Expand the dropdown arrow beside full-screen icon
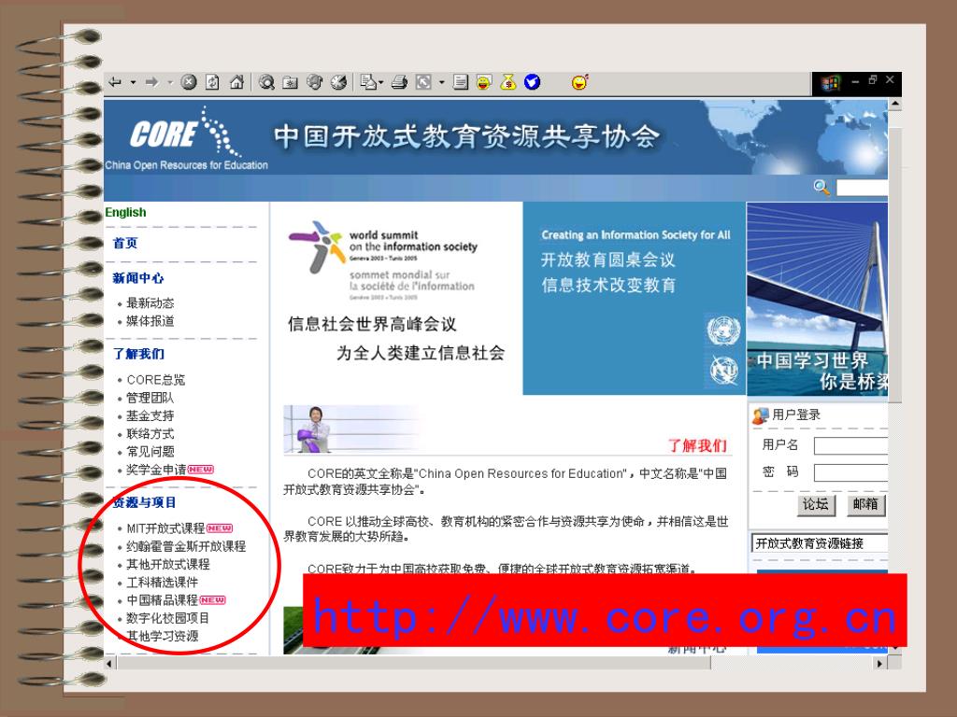957x717 pixels. coord(441,82)
